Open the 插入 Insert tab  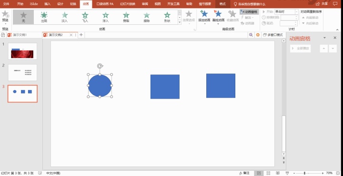coord(47,4)
